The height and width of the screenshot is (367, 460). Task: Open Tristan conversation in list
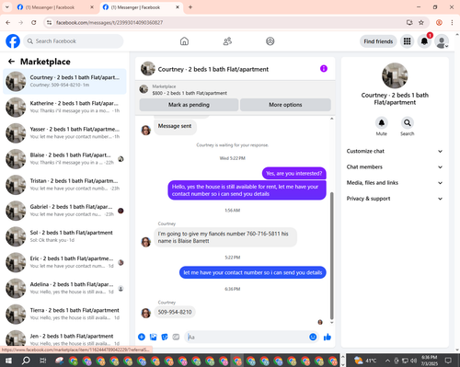pos(64,185)
